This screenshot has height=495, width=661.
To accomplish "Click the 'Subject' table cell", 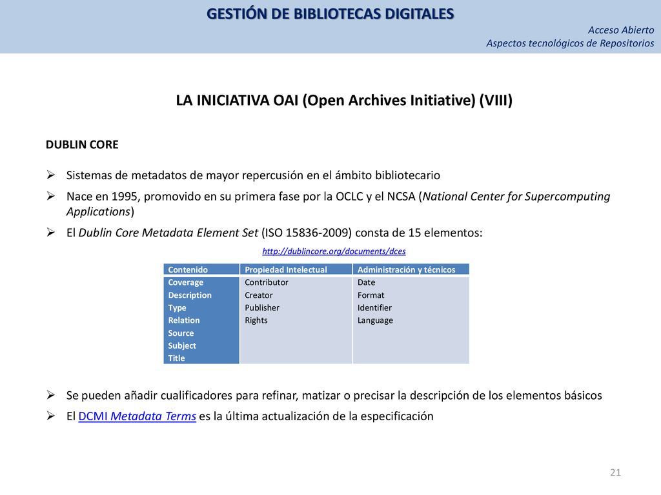I will (x=181, y=345).
